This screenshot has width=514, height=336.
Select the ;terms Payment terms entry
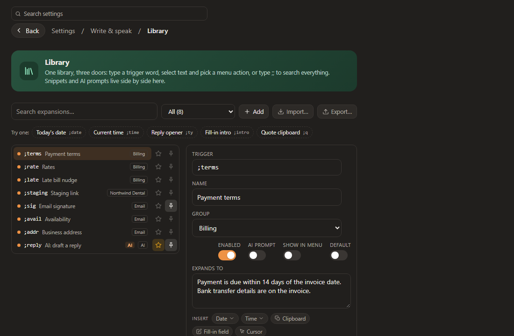click(82, 154)
